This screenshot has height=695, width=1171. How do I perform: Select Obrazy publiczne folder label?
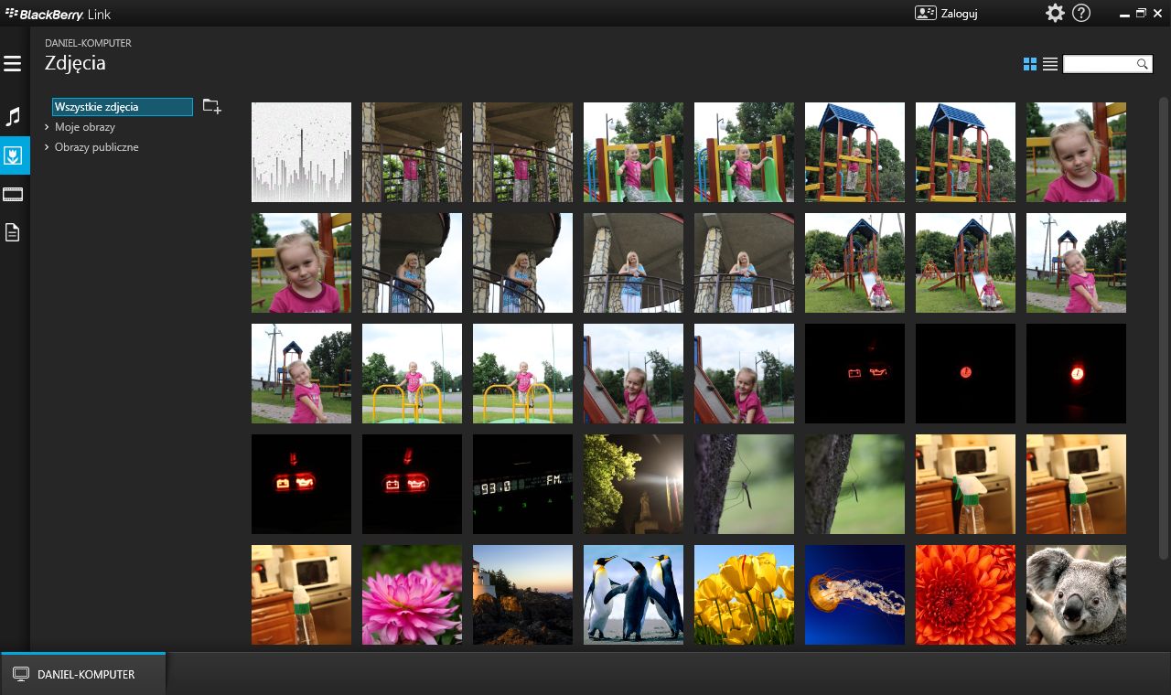[97, 147]
